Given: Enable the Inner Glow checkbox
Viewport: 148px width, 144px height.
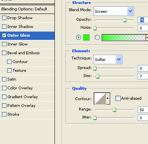Looking at the screenshot, I should 4,44.
